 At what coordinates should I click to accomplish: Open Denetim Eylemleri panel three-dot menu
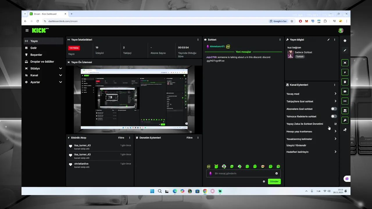coord(198,138)
